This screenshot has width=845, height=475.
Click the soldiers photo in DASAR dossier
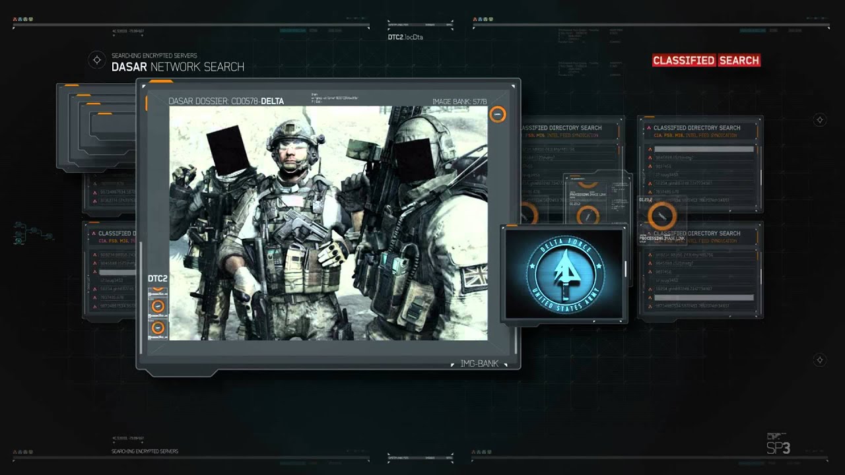pos(328,223)
